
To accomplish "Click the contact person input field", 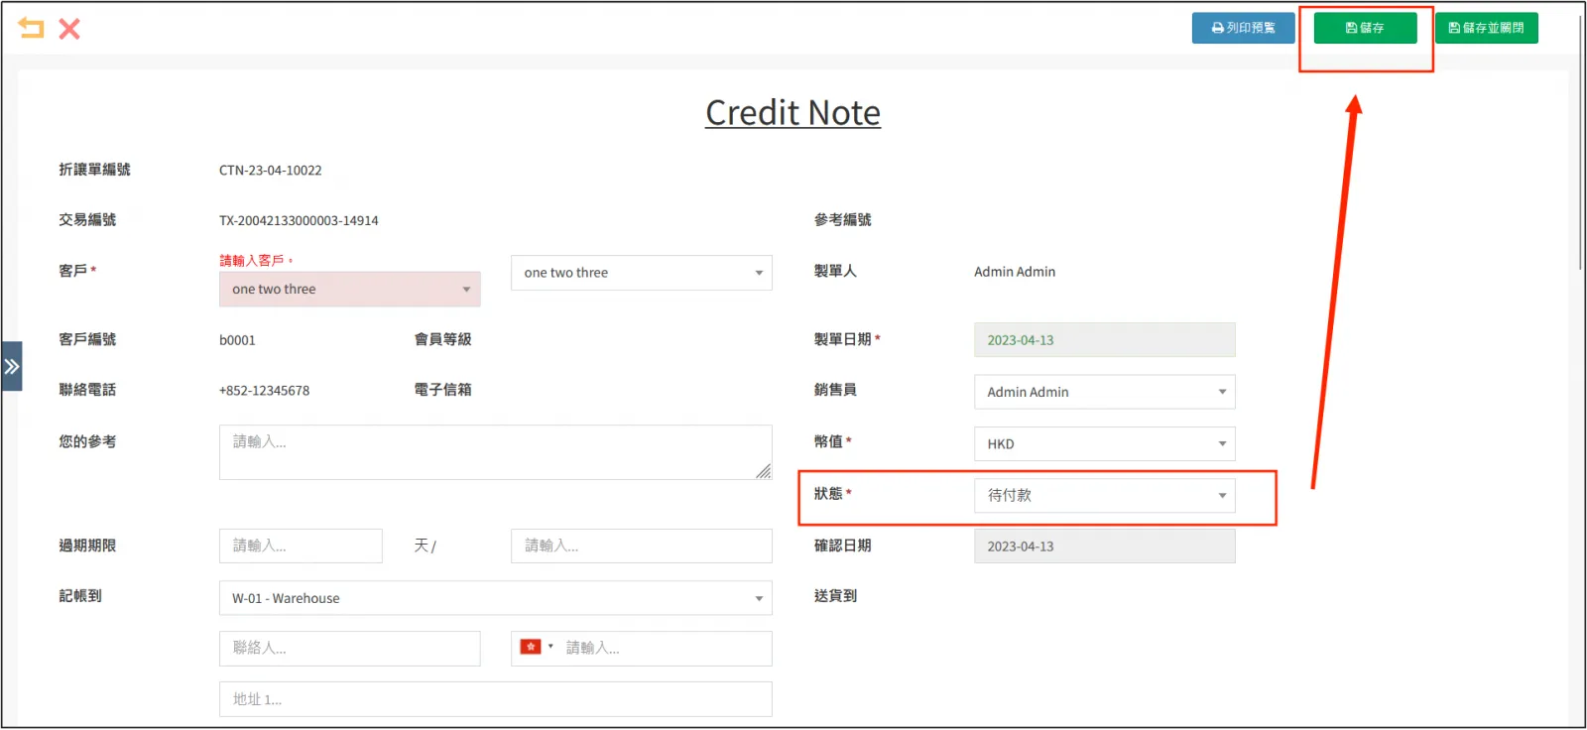I will [x=349, y=648].
